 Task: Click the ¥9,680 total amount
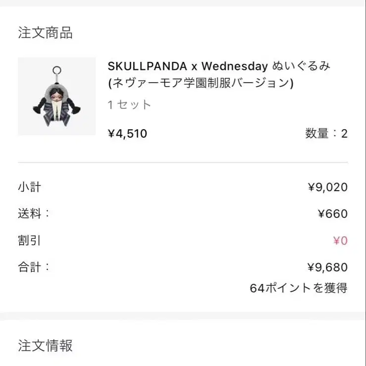click(327, 267)
